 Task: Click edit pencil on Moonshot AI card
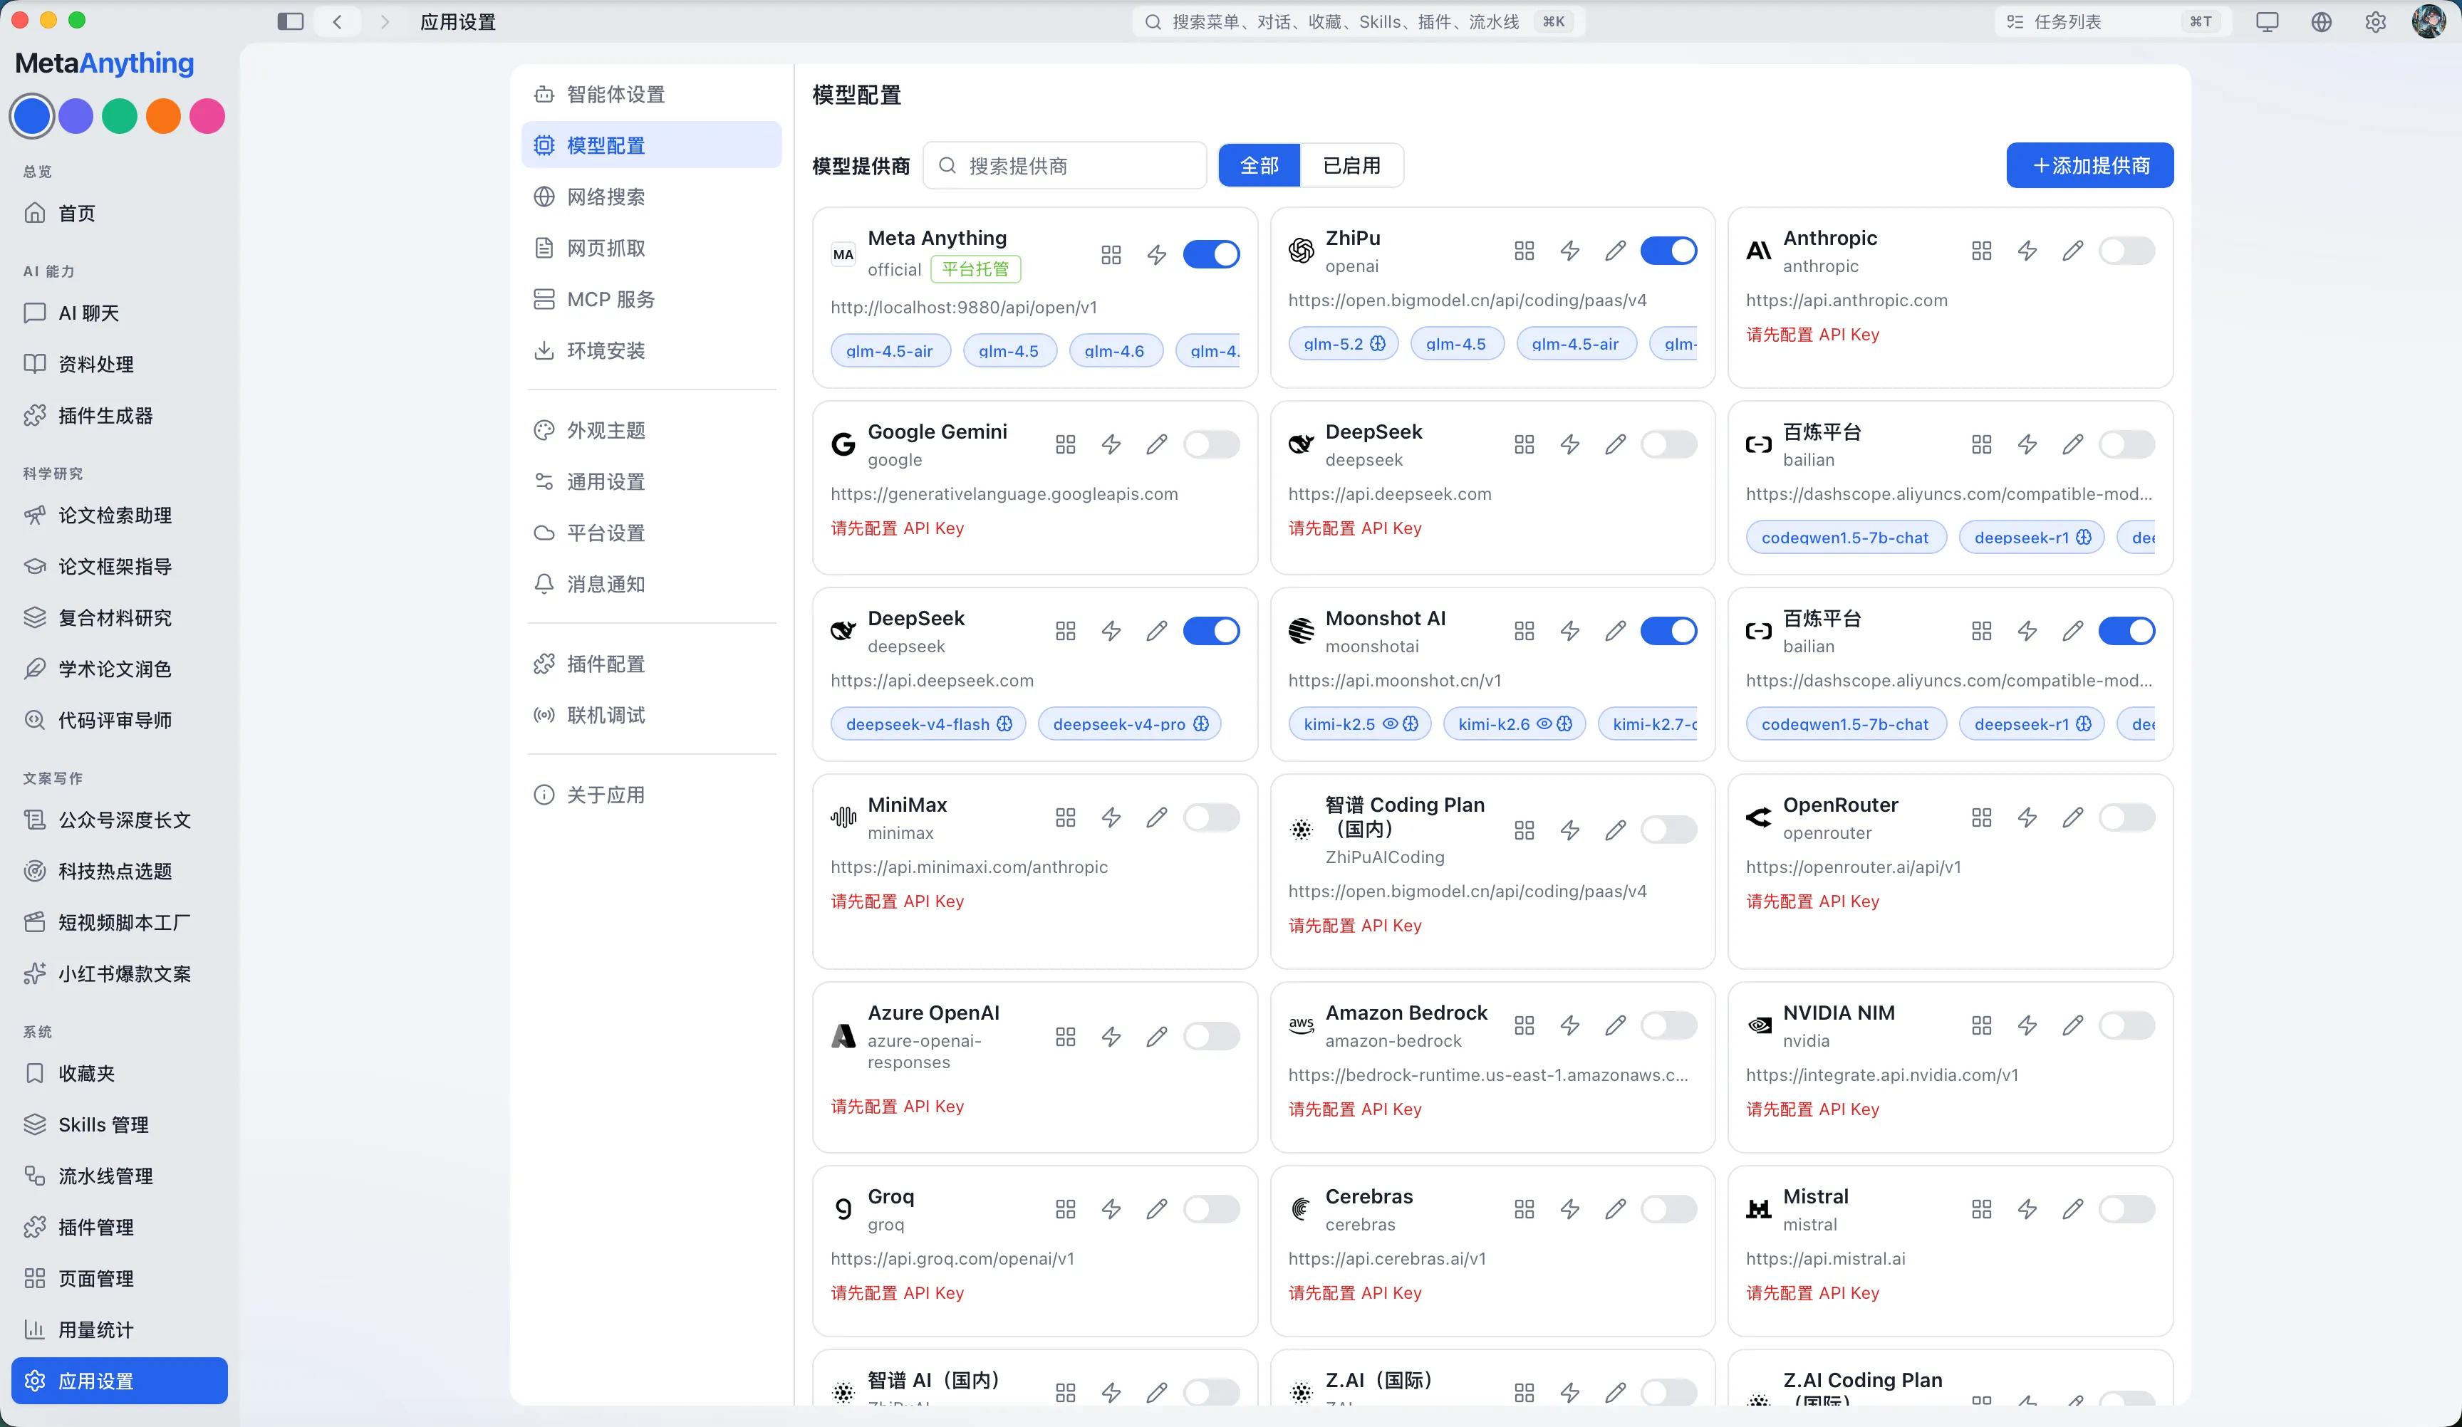click(1615, 631)
